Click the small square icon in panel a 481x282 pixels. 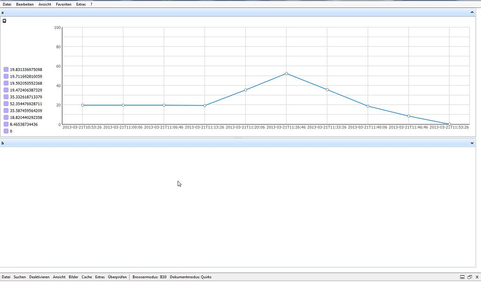(5, 21)
